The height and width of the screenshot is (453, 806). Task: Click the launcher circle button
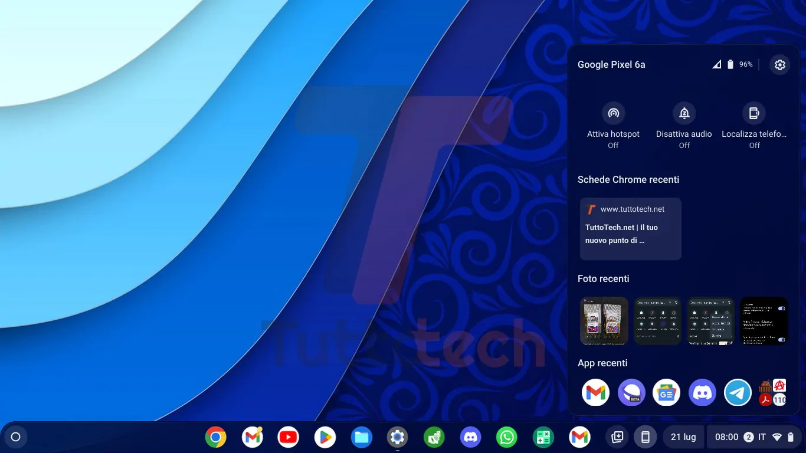[x=16, y=437]
